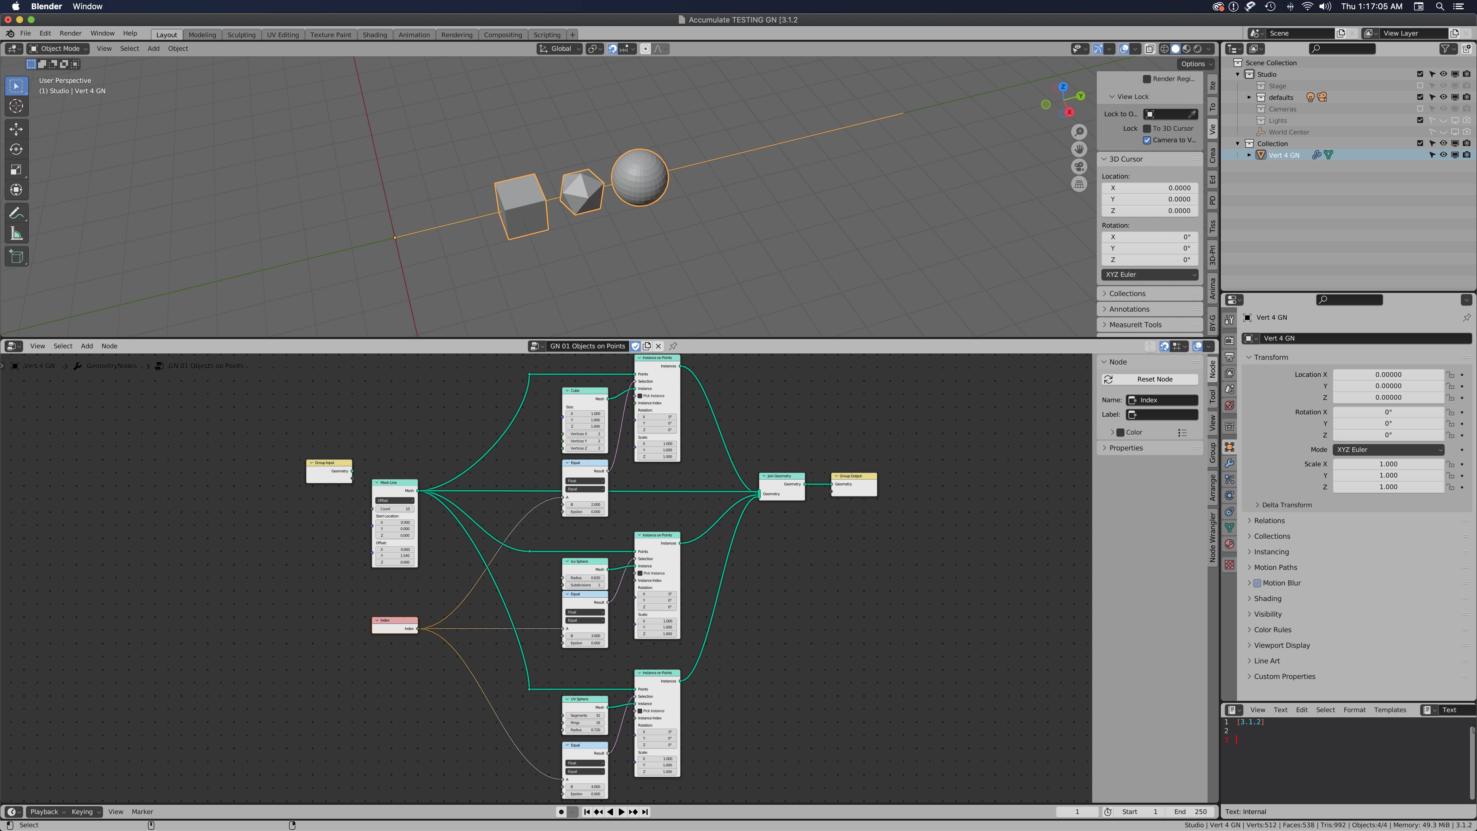This screenshot has width=1477, height=831.
Task: Click the viewport pan hand icon
Action: (x=1079, y=149)
